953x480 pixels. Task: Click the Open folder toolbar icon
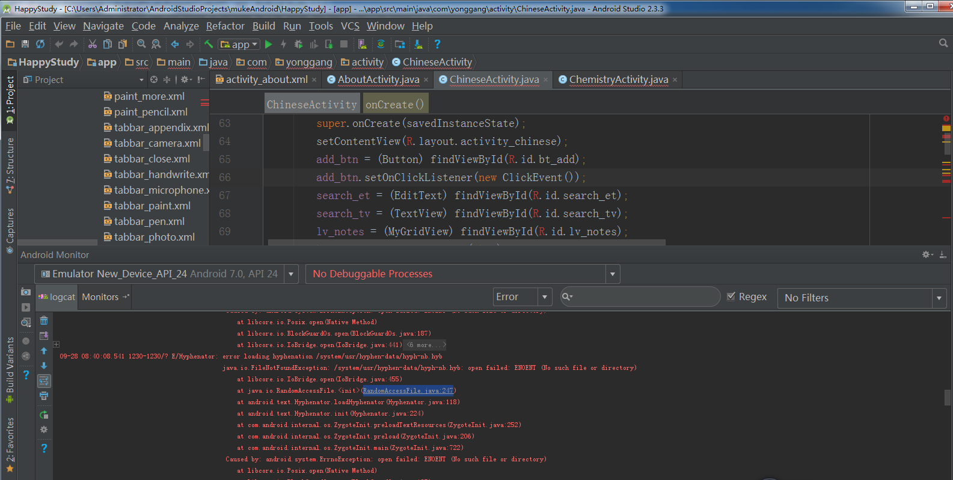pos(10,44)
